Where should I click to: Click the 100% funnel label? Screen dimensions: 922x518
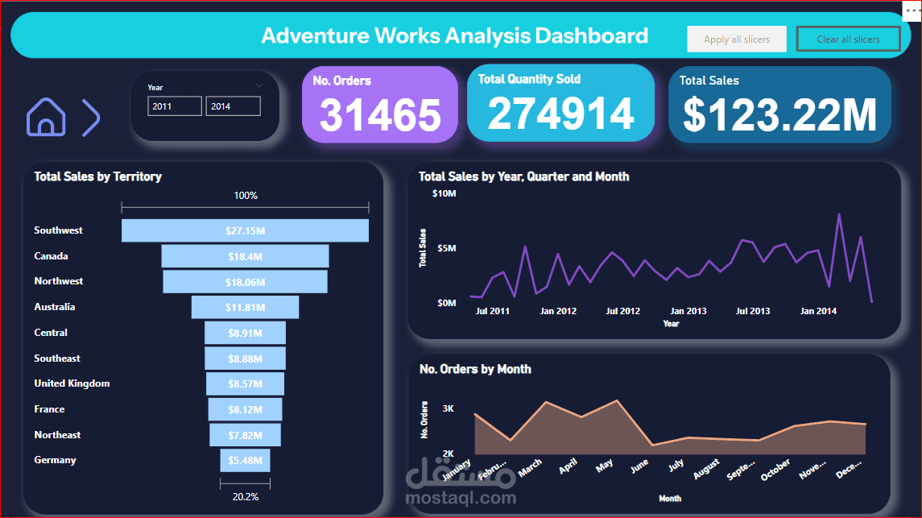(246, 195)
